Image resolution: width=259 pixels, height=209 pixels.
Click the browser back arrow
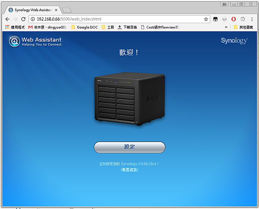7,19
